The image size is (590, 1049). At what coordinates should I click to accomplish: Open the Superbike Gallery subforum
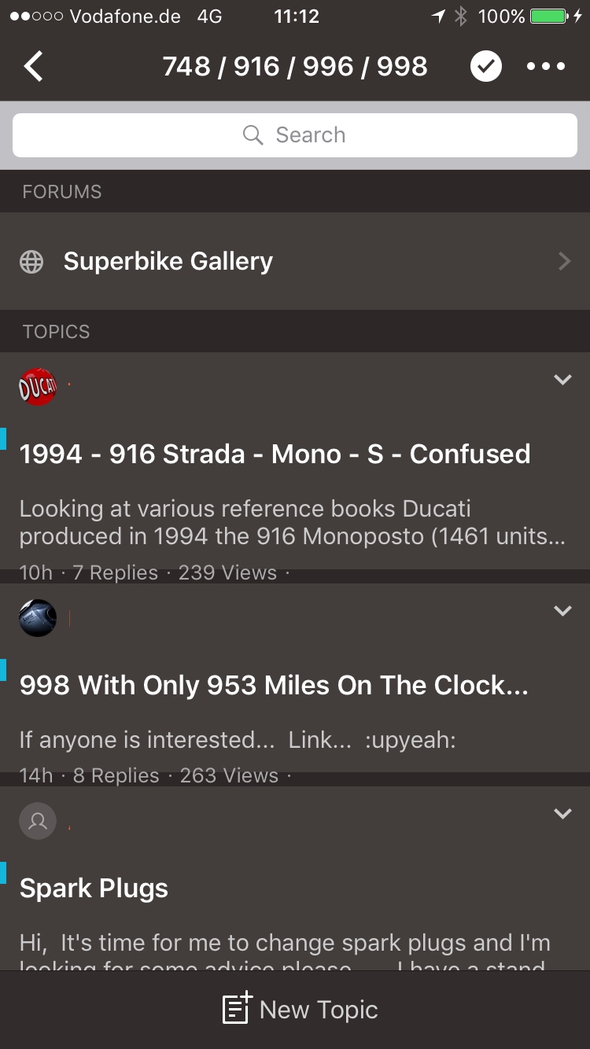pos(295,261)
